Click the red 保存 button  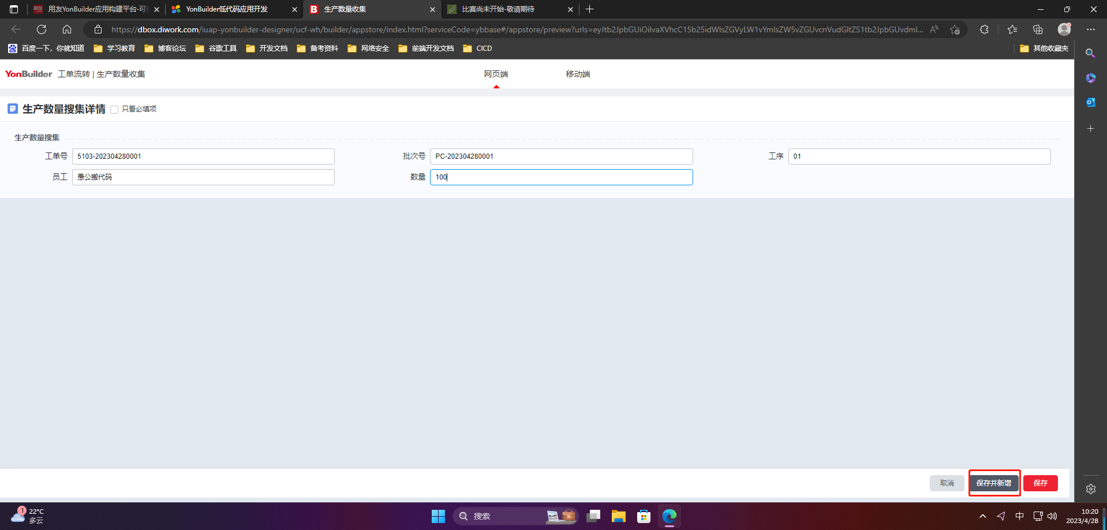(1041, 483)
